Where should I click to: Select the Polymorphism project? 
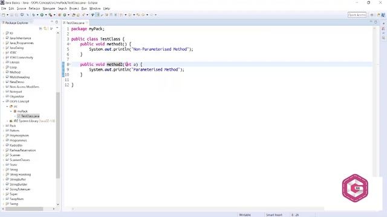19,136
